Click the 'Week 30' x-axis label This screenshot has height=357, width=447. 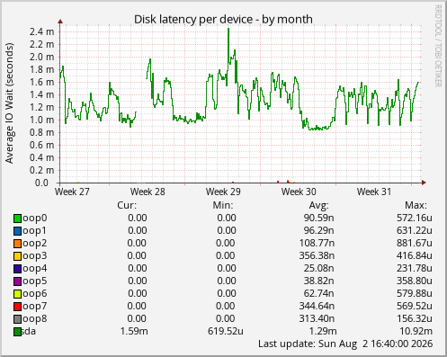[x=299, y=192]
